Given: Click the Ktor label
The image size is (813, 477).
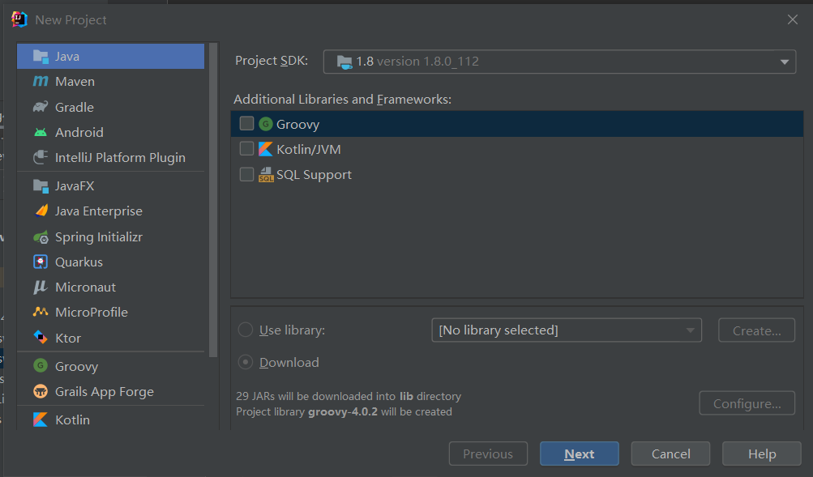Looking at the screenshot, I should [x=68, y=339].
